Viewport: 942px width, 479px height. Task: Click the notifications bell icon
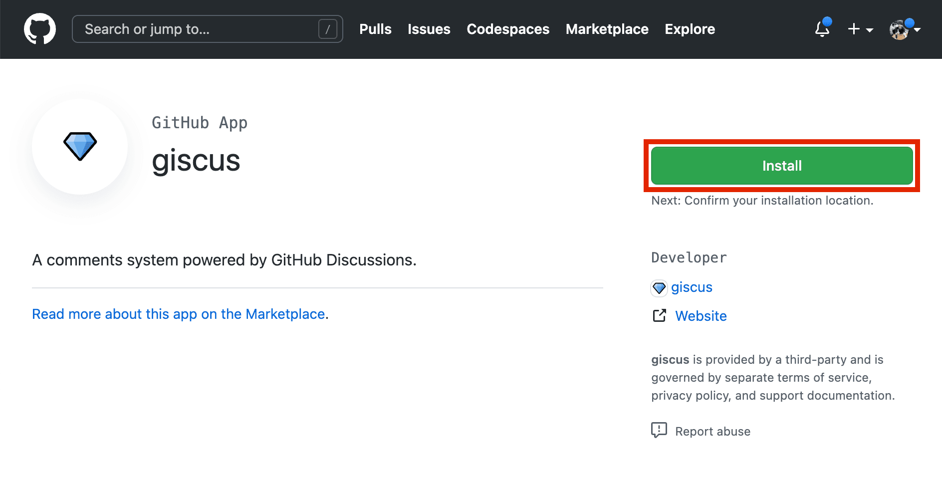tap(823, 28)
